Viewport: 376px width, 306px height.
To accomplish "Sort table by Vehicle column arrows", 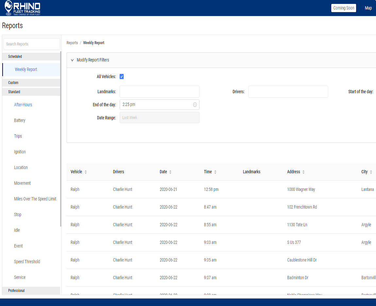I will (86, 172).
